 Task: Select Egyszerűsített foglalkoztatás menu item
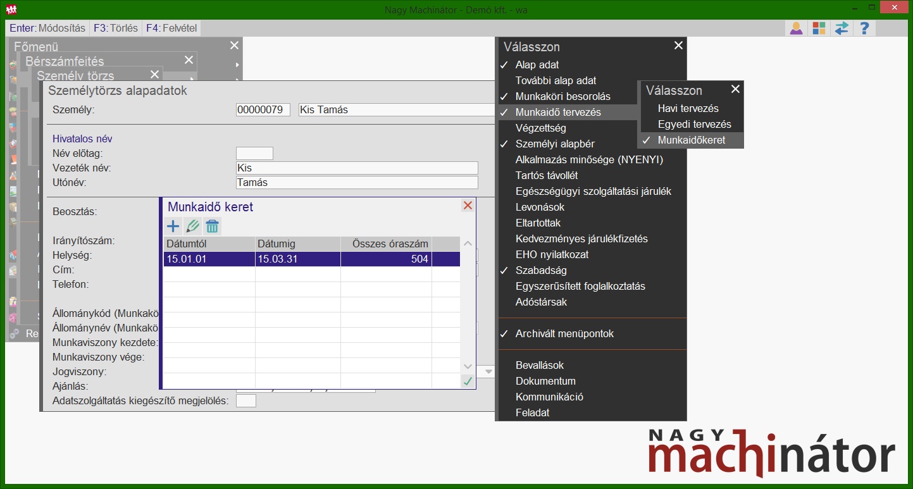click(592, 286)
